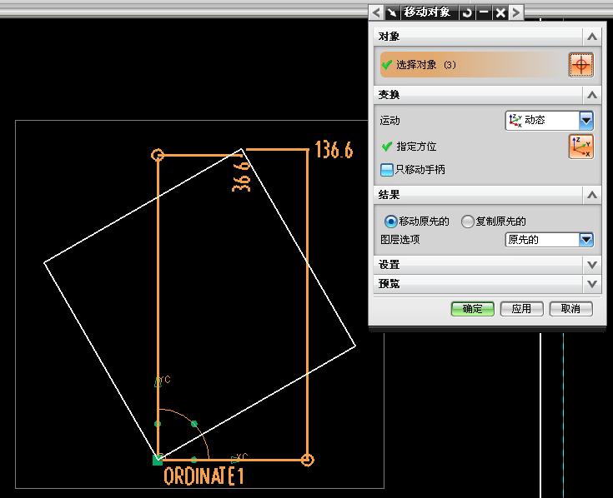Open the 图层选项 dropdown showing 原先的
The width and height of the screenshot is (613, 498).
[550, 240]
